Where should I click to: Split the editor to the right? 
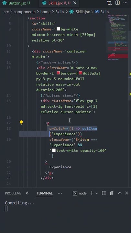(x=117, y=3)
